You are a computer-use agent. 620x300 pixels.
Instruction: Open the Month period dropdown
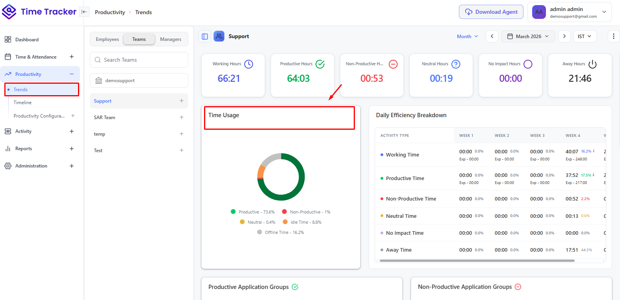[x=468, y=36]
